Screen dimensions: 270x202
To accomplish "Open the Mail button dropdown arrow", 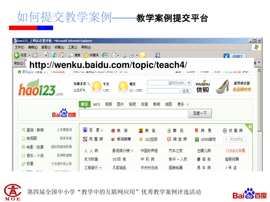I will click(x=118, y=55).
